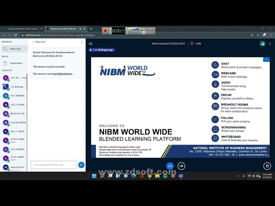Open recorder schedule alarm clock icon

pyautogui.click(x=110, y=29)
